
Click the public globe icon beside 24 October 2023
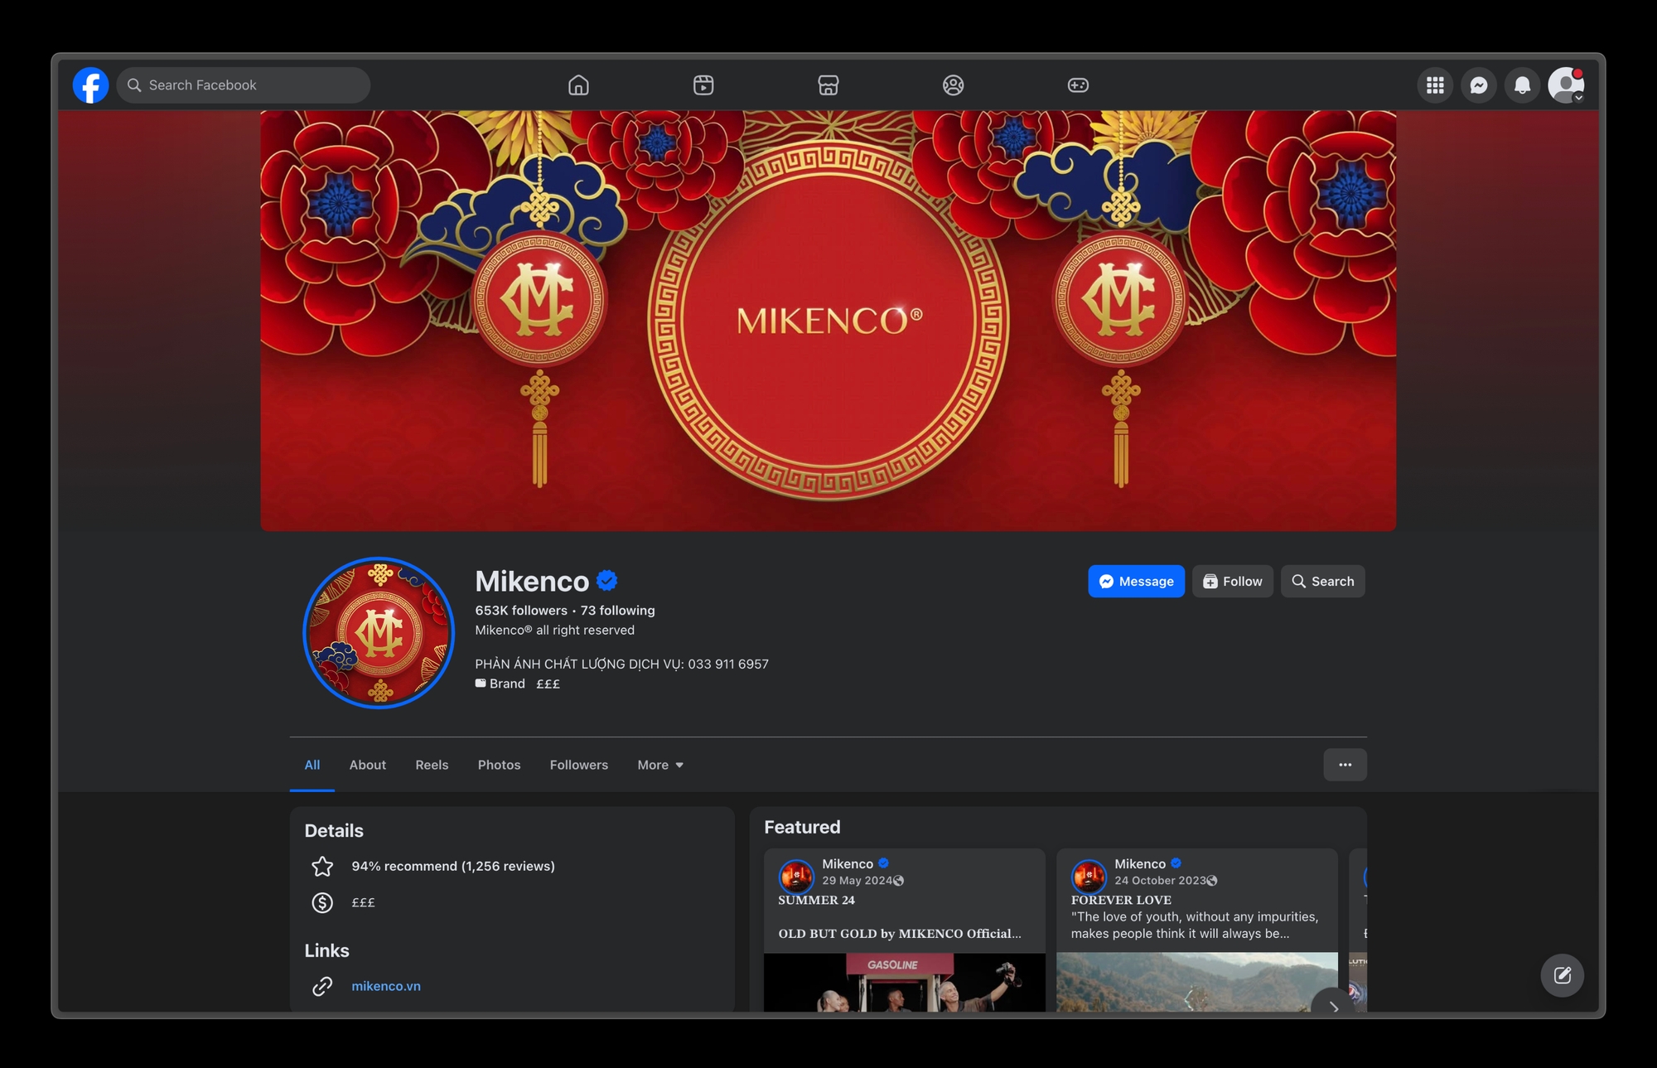coord(1212,881)
